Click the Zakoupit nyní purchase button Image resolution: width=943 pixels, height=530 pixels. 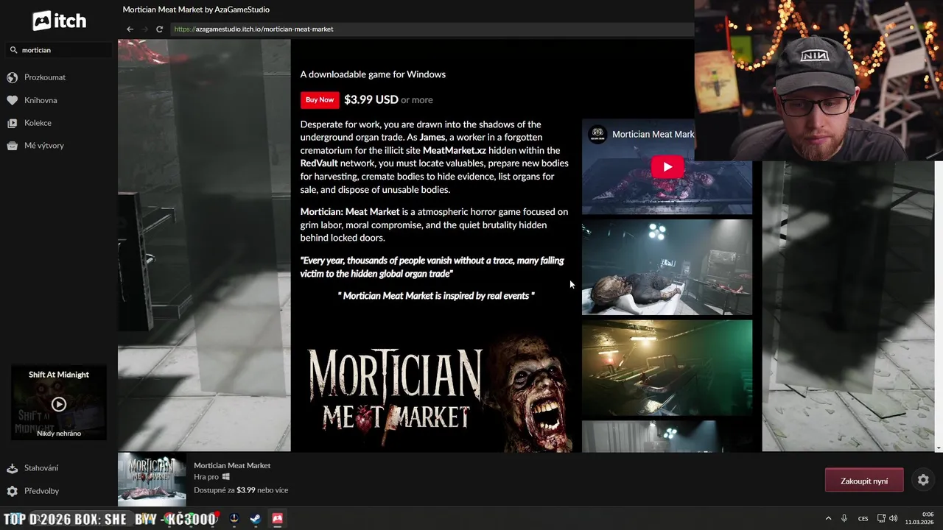coord(864,481)
